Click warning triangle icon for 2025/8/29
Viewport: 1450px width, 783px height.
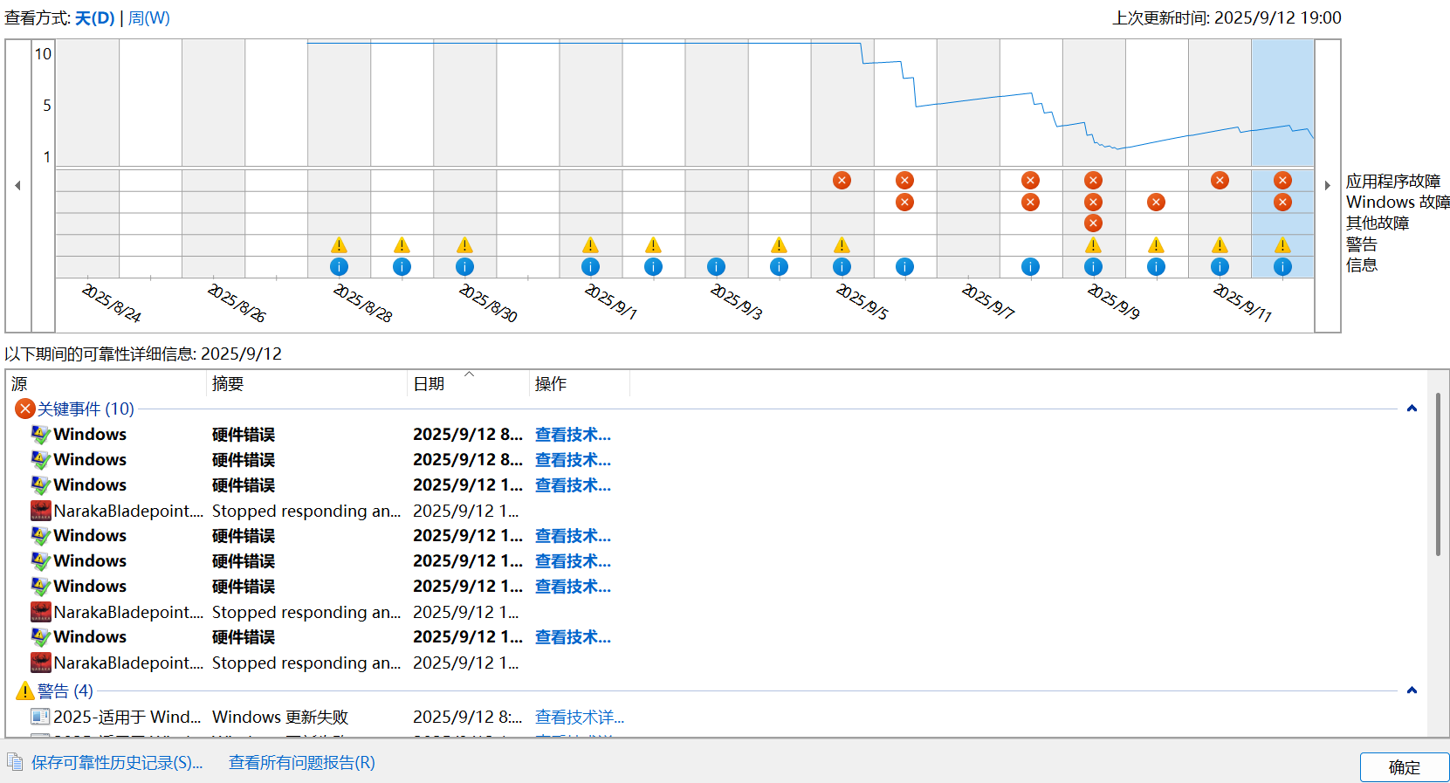pyautogui.click(x=402, y=245)
